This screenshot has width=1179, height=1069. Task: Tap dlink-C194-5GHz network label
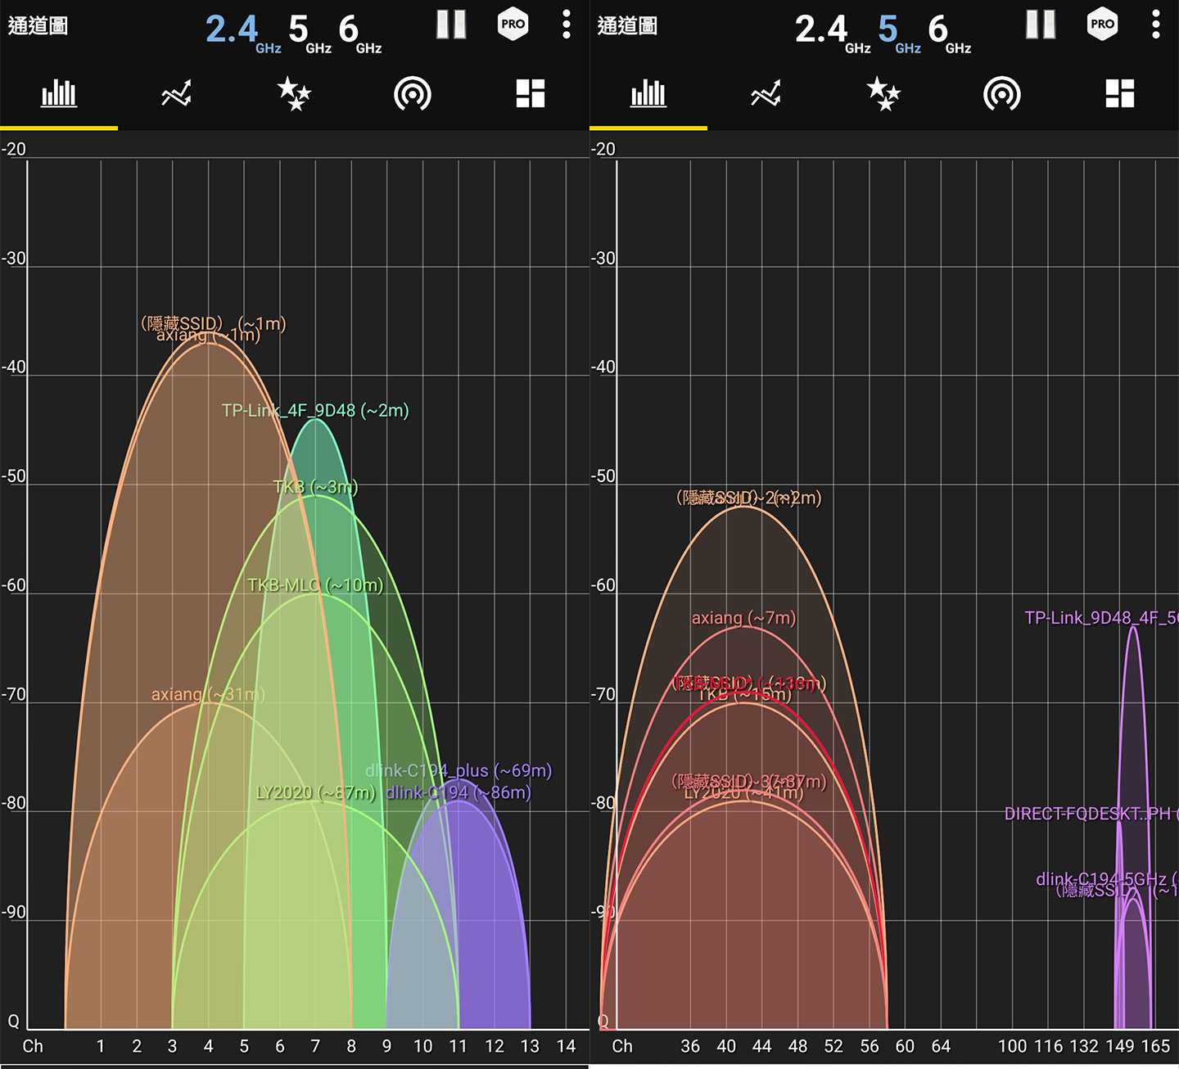point(1107,879)
